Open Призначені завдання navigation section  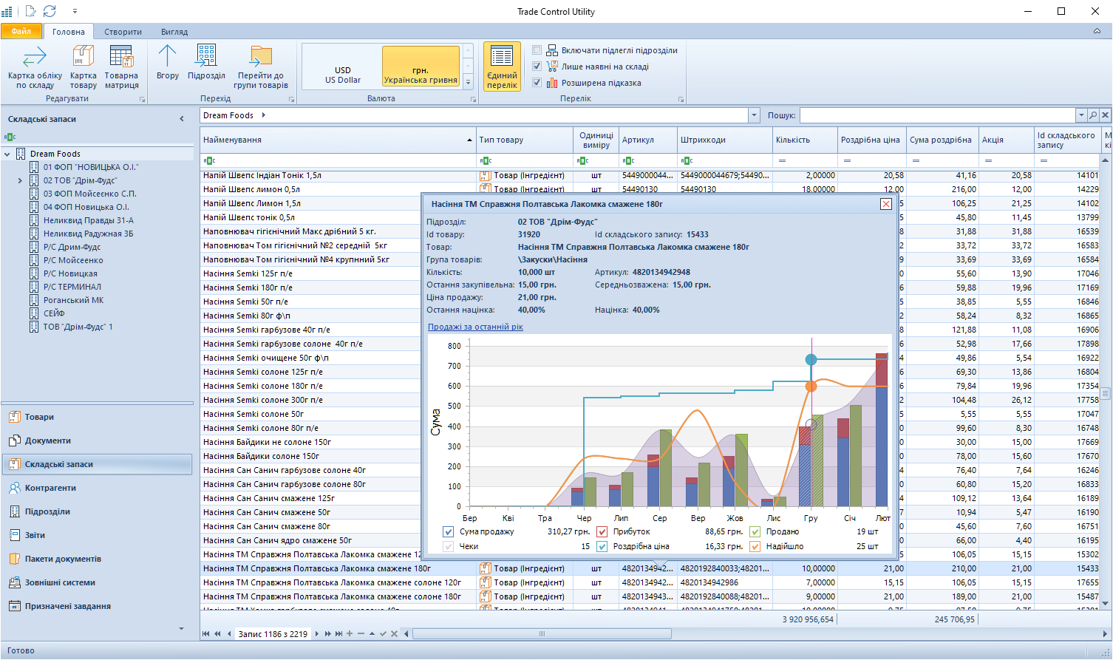pyautogui.click(x=97, y=606)
